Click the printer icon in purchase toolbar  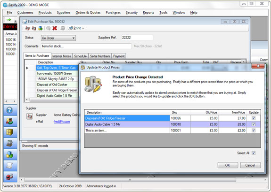27,28
